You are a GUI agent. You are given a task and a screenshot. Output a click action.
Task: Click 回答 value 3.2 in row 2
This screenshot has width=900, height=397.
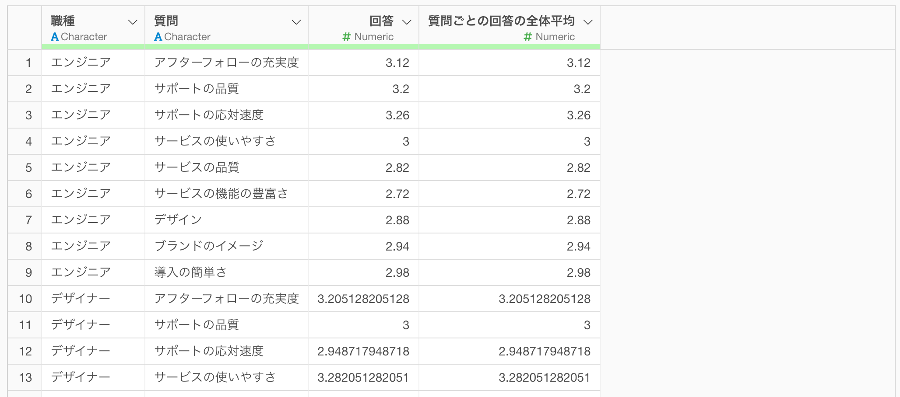click(401, 89)
